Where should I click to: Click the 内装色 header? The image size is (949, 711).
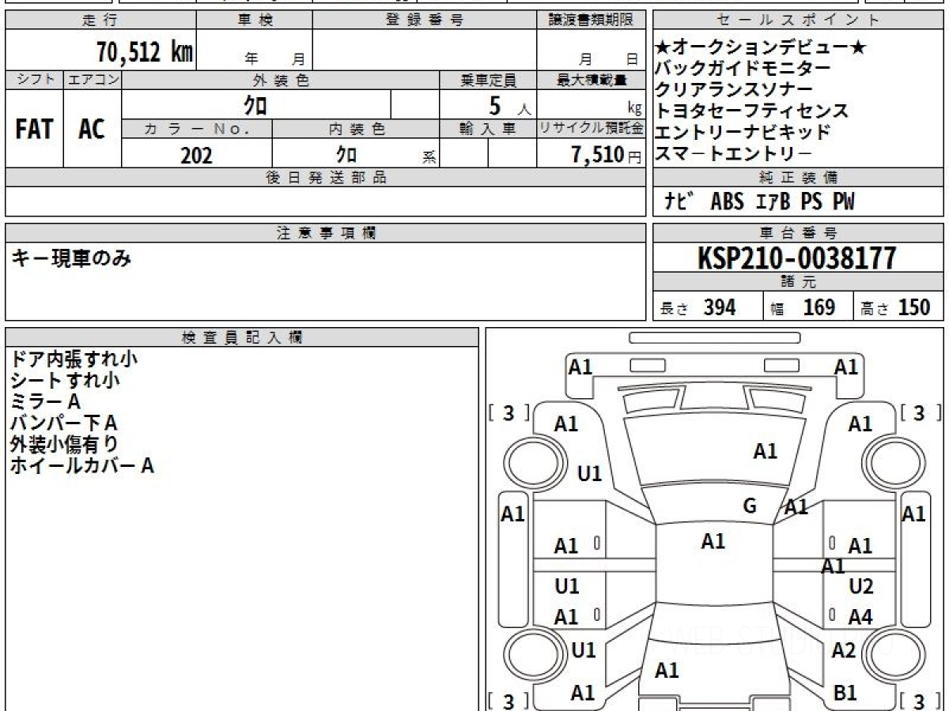click(x=356, y=129)
